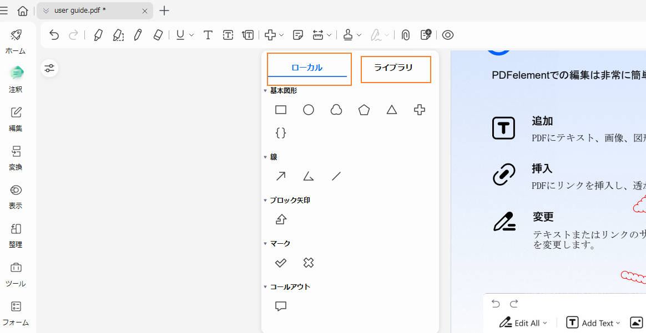646x333 pixels.
Task: Open the 編集 section in sidebar
Action: (x=16, y=119)
